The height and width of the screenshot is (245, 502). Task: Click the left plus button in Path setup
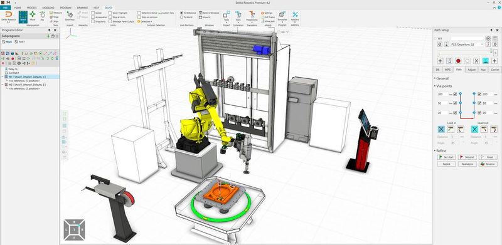440,61
